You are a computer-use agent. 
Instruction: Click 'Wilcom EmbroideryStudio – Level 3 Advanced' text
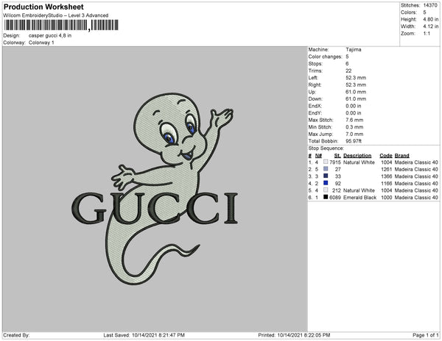56,15
